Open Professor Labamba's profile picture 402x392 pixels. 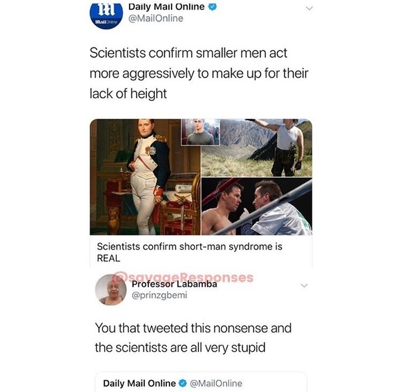(111, 290)
